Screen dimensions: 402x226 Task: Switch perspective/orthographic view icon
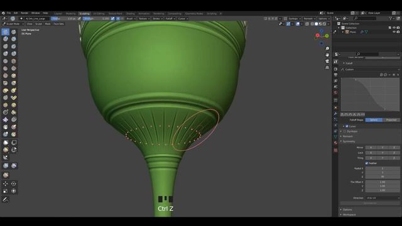pyautogui.click(x=327, y=68)
